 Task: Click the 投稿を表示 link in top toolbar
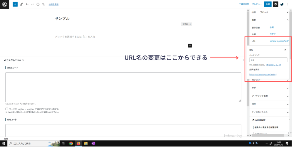[x=53, y=5]
